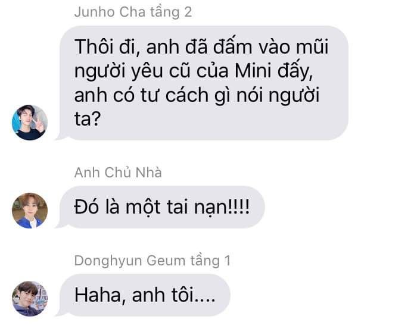The width and height of the screenshot is (417, 332).
Task: Click the 'tầng 1' label beside Donghyun
Action: 210,261
